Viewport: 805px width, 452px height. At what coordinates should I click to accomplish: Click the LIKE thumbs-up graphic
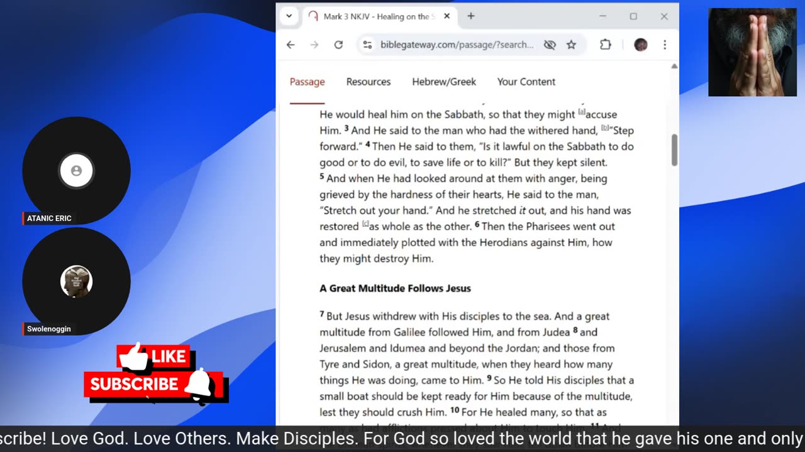(153, 357)
